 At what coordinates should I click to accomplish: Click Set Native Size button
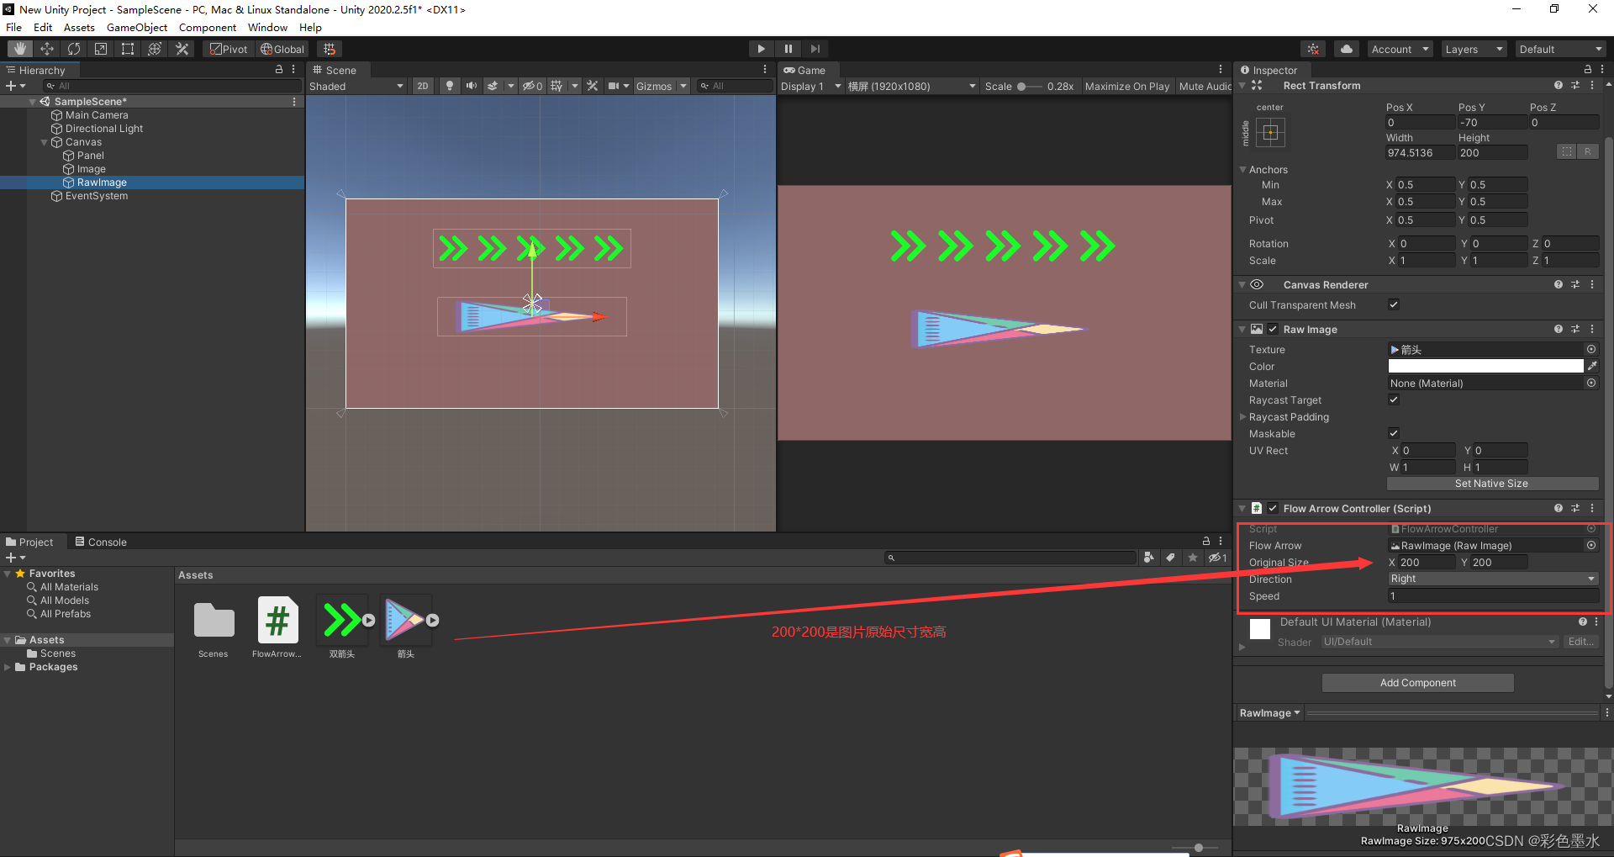1492,484
